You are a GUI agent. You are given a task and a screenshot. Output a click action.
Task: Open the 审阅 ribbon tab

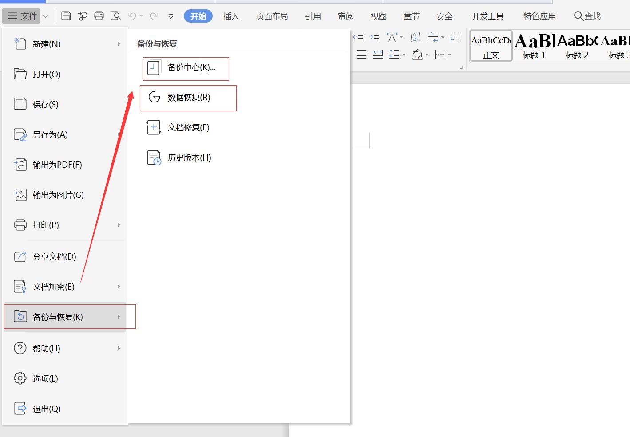click(x=345, y=16)
